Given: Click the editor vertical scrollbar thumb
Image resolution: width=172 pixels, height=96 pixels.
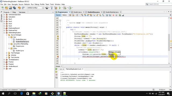Looking at the screenshot, I should click(169, 42).
